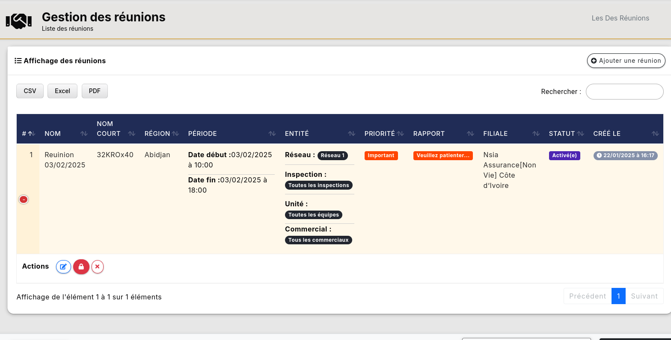The image size is (671, 340).
Task: Click the delete meeting X icon
Action: (x=98, y=267)
